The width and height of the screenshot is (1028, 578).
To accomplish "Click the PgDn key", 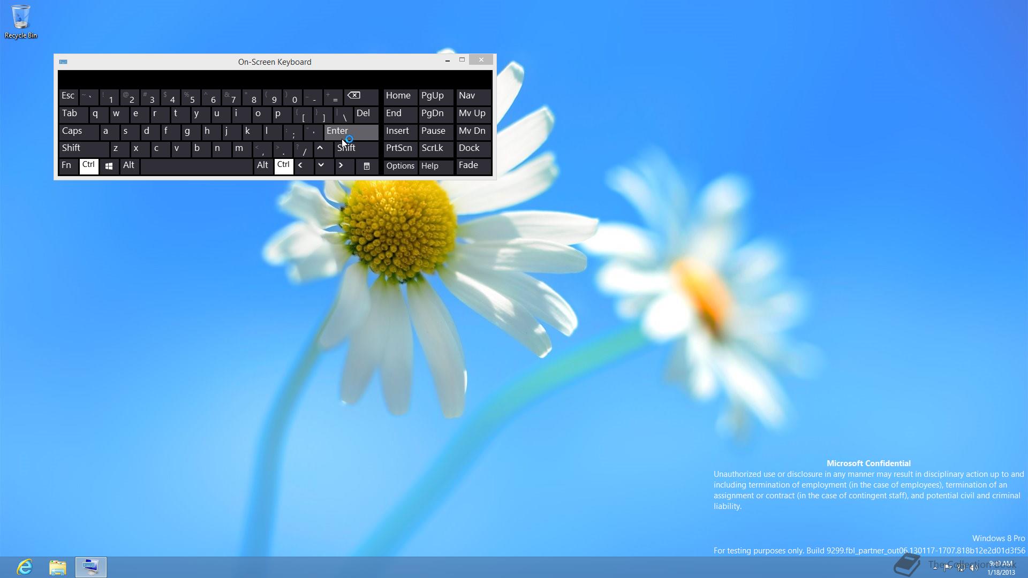I will (x=436, y=114).
